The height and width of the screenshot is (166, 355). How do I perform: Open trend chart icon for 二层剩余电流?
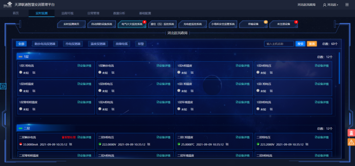coord(70,144)
